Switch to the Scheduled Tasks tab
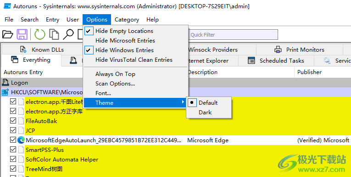Viewport: 351px width, 177px height. point(276,60)
